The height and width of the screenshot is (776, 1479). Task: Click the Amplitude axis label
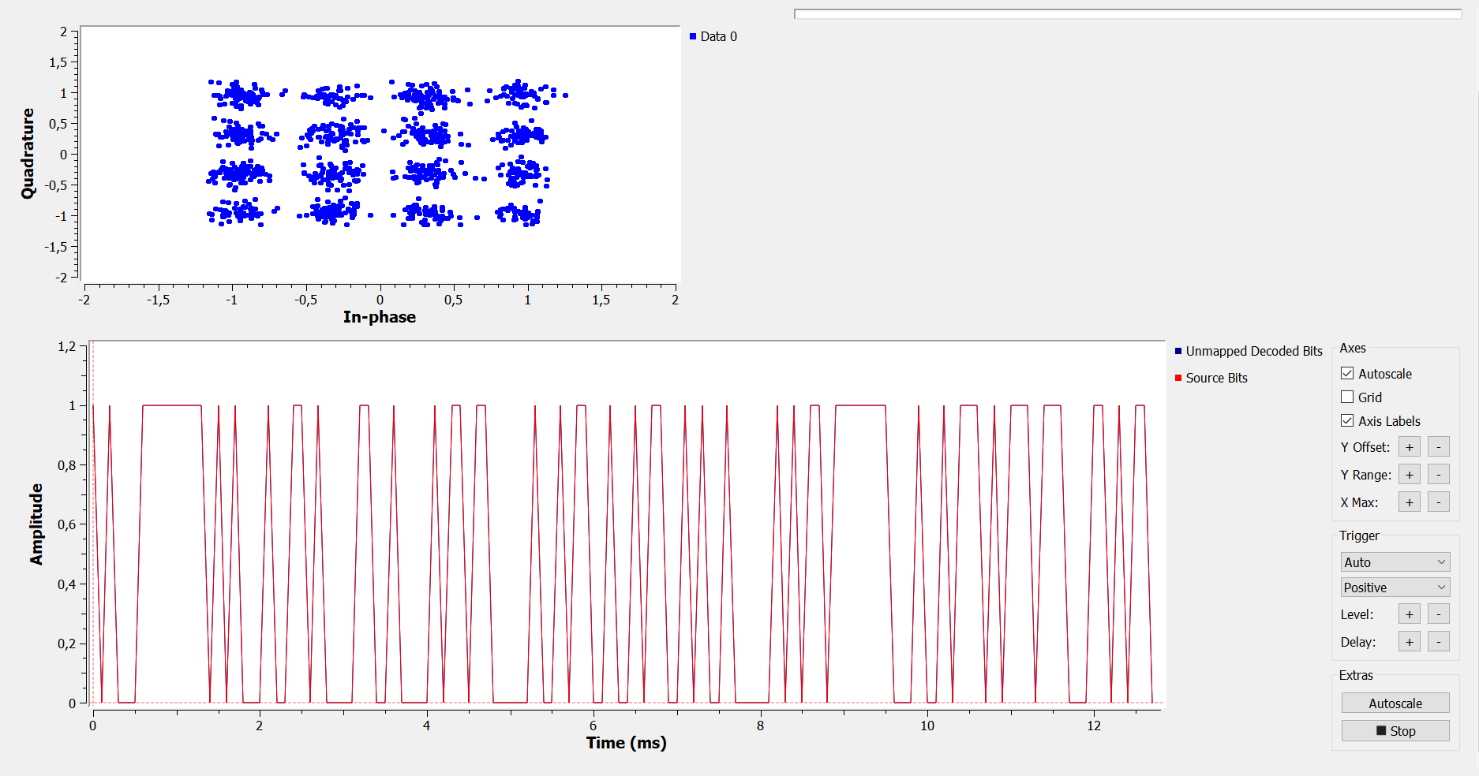click(36, 524)
